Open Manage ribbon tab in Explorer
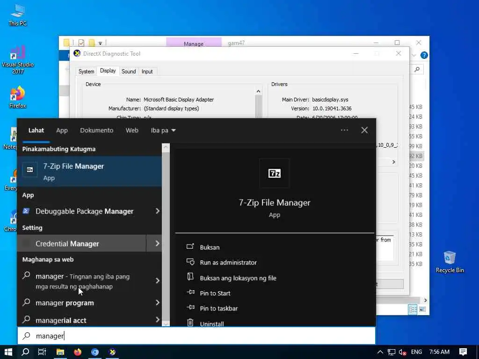Viewport: 479px width, 359px height. pyautogui.click(x=194, y=43)
